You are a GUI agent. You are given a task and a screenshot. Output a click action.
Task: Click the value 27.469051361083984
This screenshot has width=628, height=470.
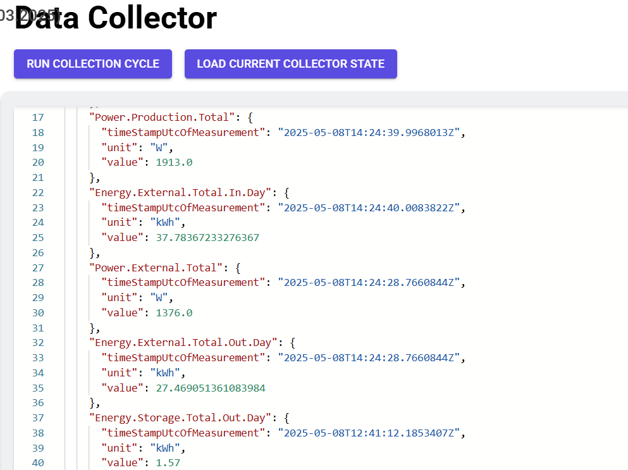pos(211,388)
